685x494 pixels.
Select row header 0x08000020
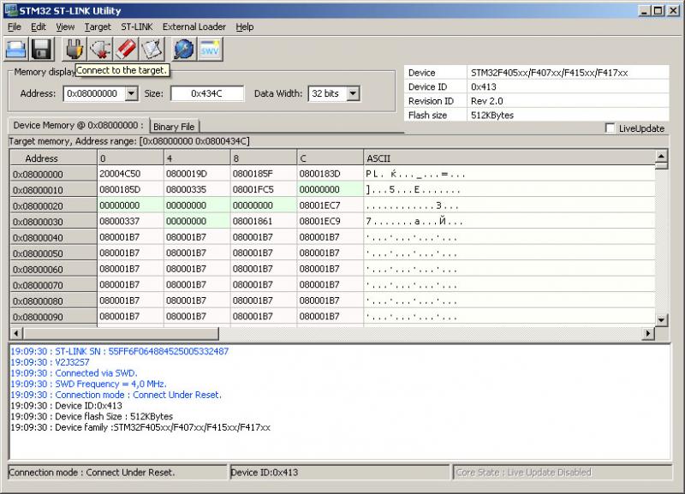tap(53, 205)
